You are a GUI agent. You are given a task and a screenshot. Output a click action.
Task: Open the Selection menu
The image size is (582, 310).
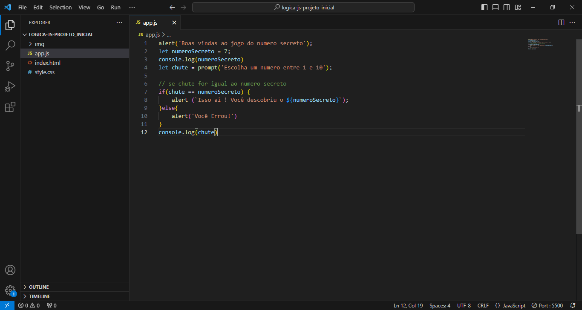click(61, 7)
